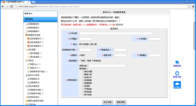Click the 公司名稱 input field
Screen dimensions: 196x106
point(116,33)
